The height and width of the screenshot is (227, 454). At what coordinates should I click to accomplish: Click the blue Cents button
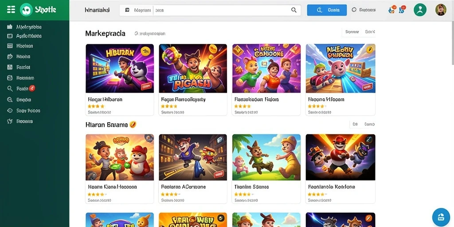[x=327, y=10]
